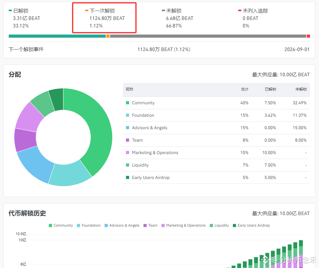The height and width of the screenshot is (268, 319).
Task: Click the orange next-unlock progress bar segment
Action: [x=108, y=36]
